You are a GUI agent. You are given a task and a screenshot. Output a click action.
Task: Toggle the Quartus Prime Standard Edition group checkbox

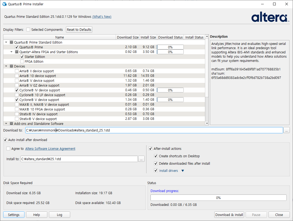pos(11,42)
